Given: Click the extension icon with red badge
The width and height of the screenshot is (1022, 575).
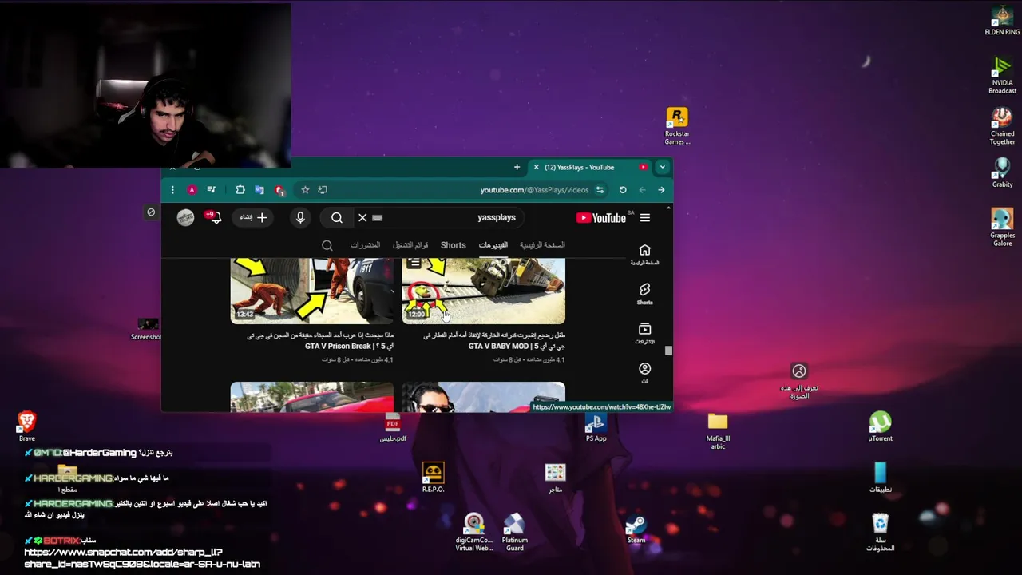Looking at the screenshot, I should pyautogui.click(x=279, y=190).
